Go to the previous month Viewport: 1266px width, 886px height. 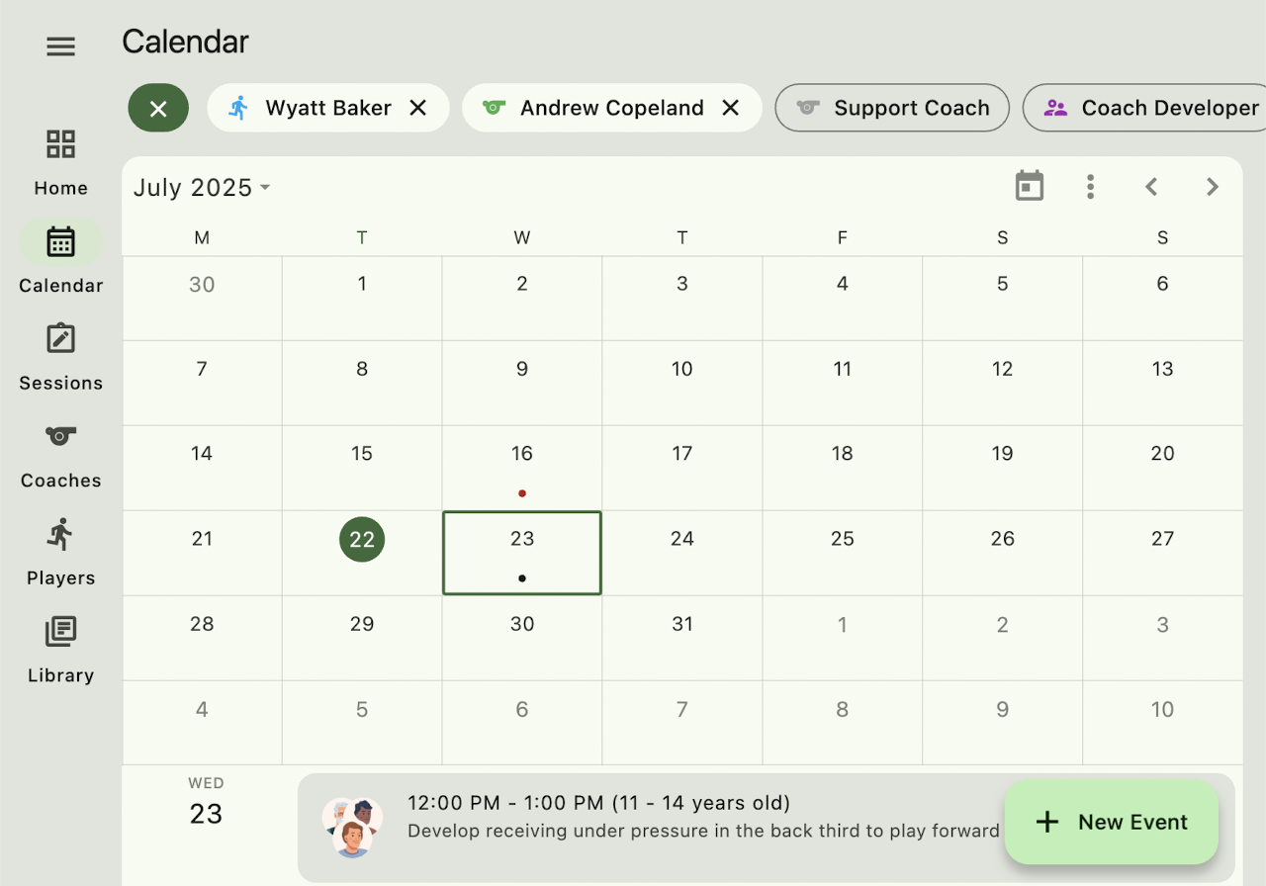coord(1151,186)
